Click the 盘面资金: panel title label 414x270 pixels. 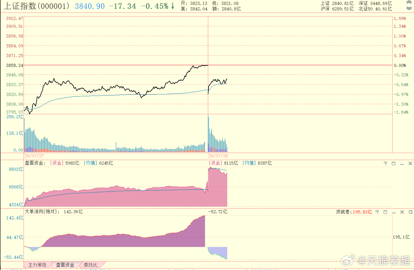tap(35, 163)
